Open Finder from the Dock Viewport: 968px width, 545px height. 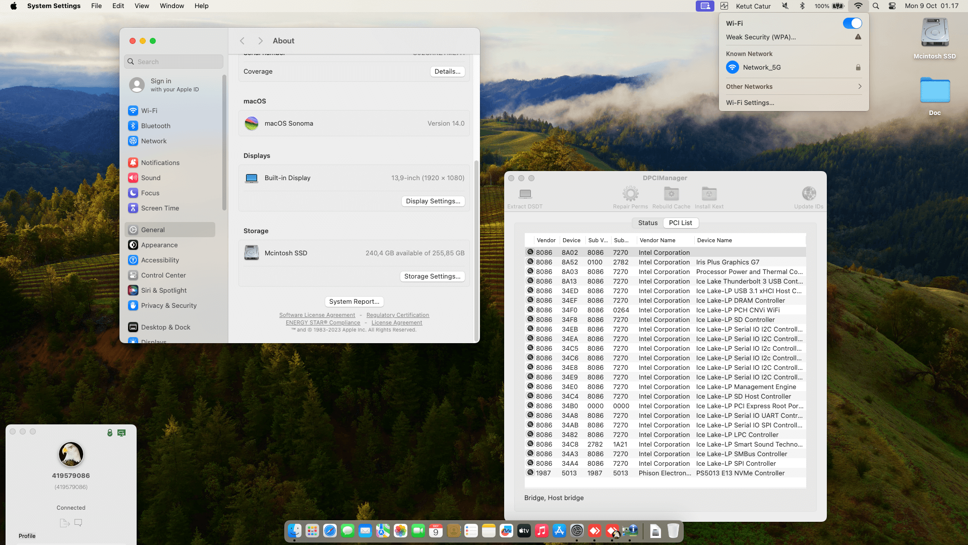point(294,531)
